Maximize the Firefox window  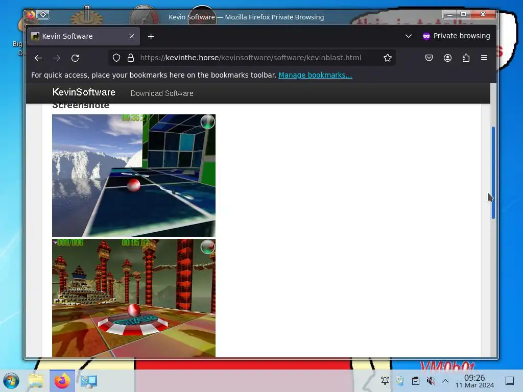click(x=463, y=14)
